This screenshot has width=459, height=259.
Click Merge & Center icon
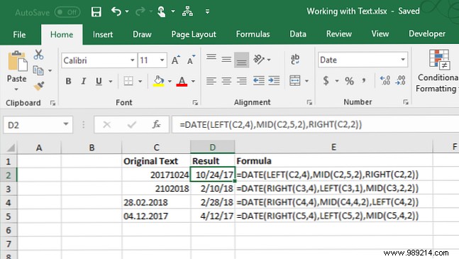pos(295,80)
